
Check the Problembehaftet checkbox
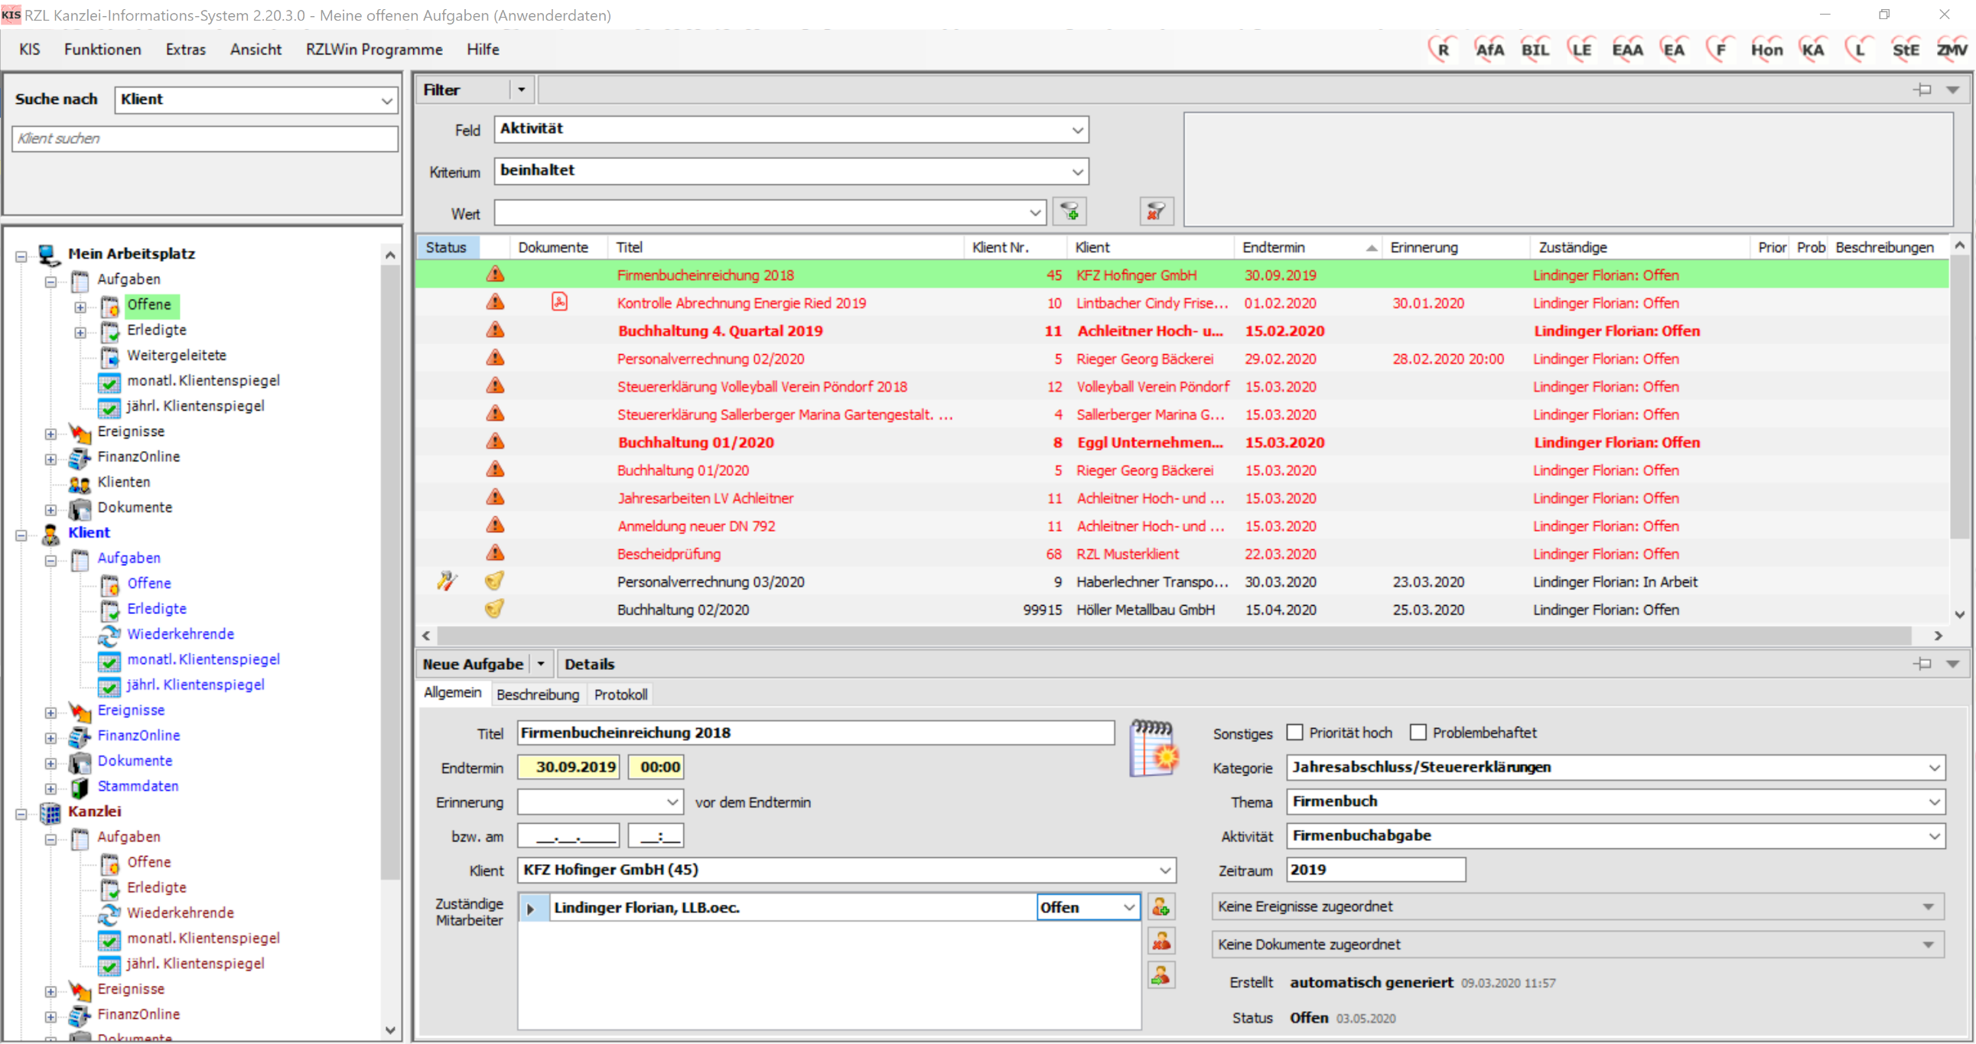coord(1418,733)
